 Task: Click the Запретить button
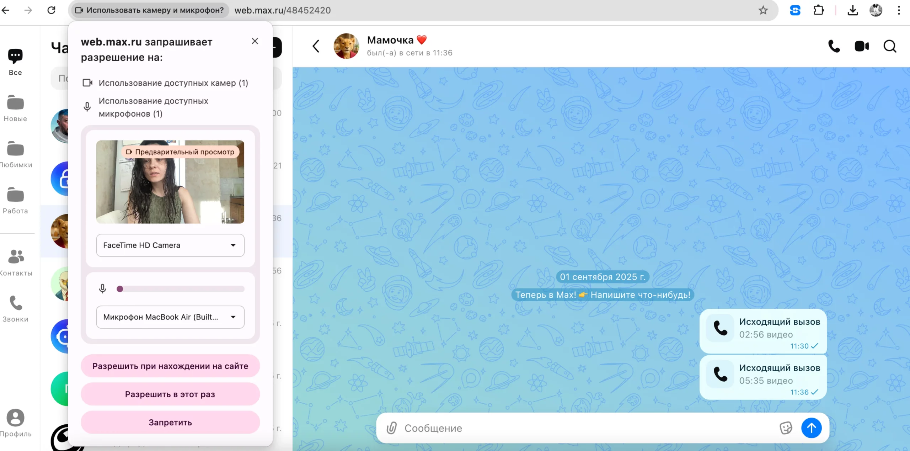pyautogui.click(x=170, y=423)
